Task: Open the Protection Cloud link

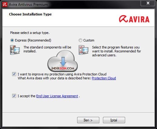Action: 104,78
